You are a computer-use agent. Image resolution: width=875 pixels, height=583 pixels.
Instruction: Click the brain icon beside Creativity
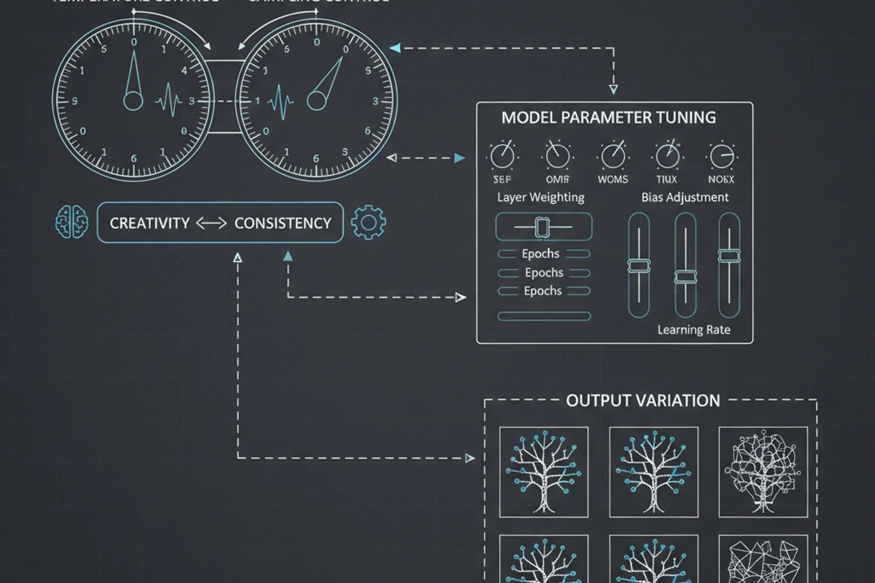pyautogui.click(x=72, y=222)
